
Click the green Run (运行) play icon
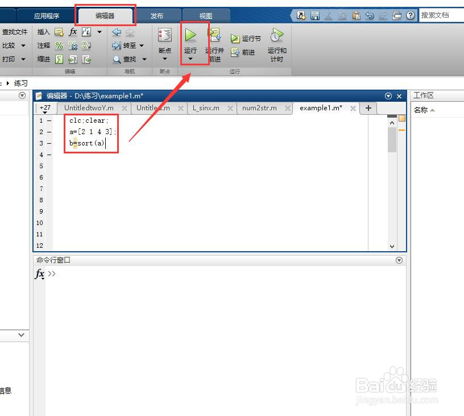190,35
